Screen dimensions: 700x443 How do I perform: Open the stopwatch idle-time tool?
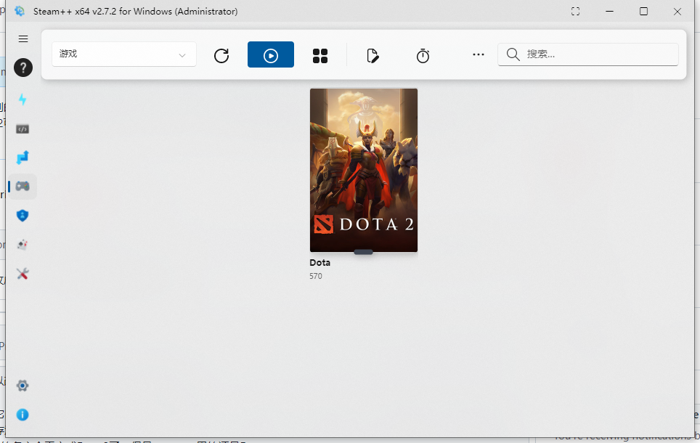423,55
